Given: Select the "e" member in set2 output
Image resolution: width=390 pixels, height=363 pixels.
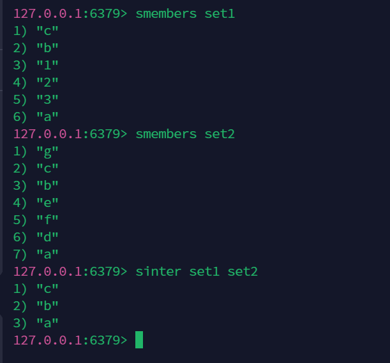Looking at the screenshot, I should 47,203.
